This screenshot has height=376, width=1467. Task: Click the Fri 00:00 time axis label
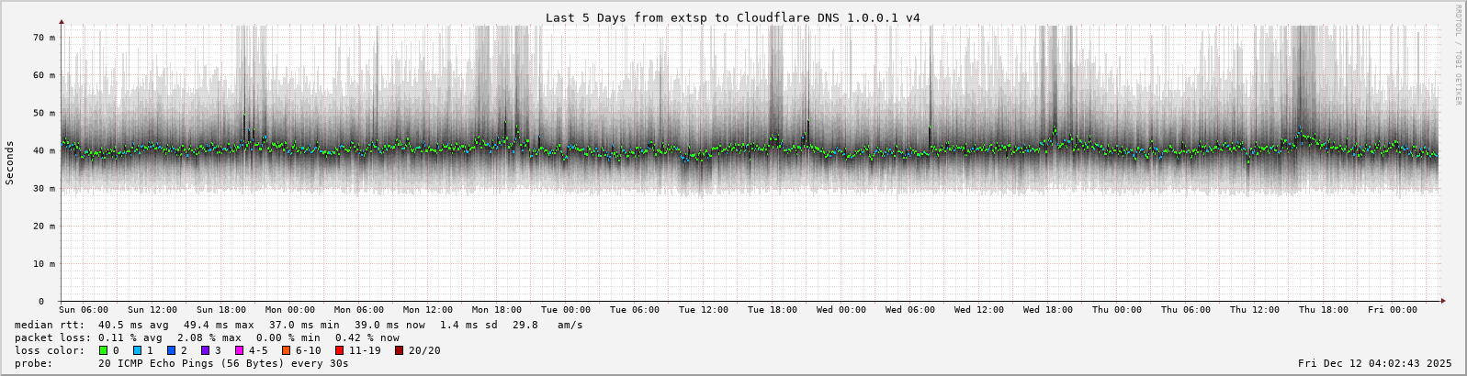coord(1392,310)
